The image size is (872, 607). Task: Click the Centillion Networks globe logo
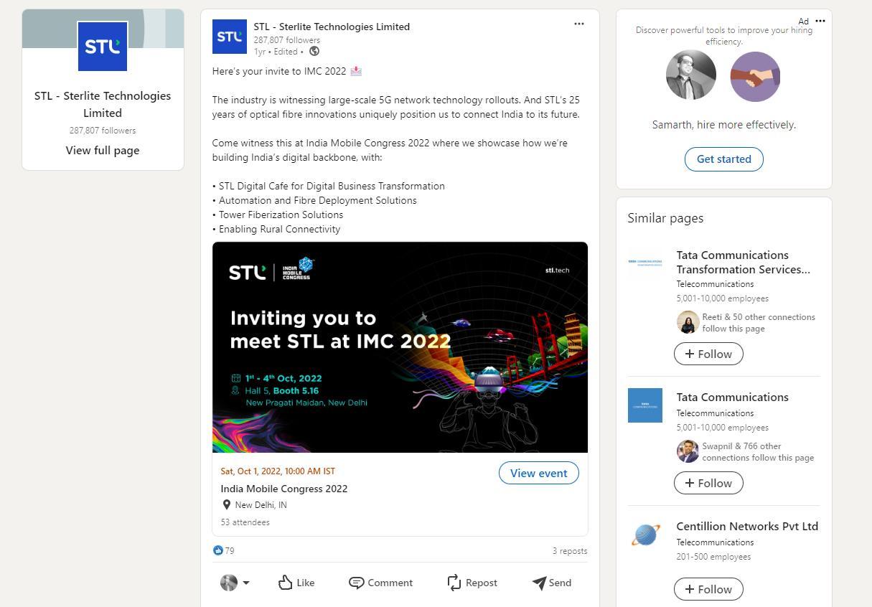coord(645,535)
